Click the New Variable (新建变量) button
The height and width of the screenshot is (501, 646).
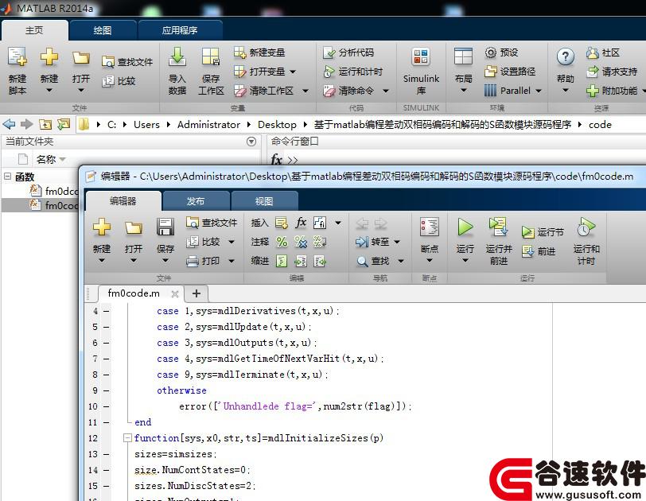click(x=259, y=52)
